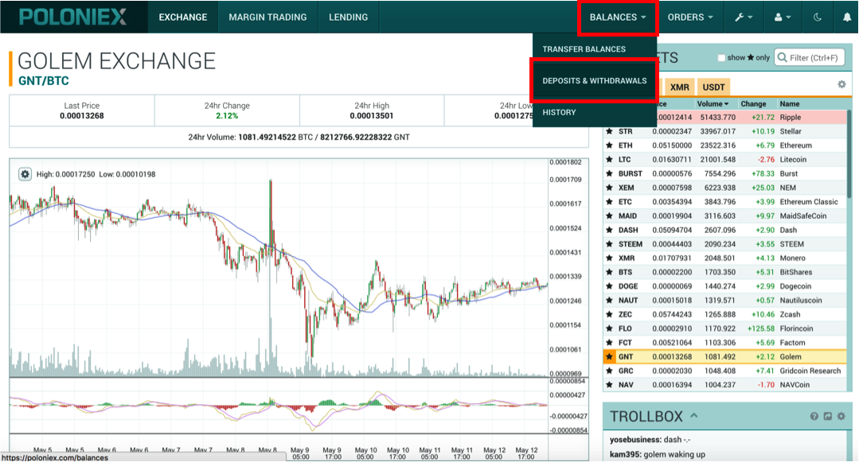Click the markets Filter input field
Viewport: 859px width, 462px height.
coord(809,57)
